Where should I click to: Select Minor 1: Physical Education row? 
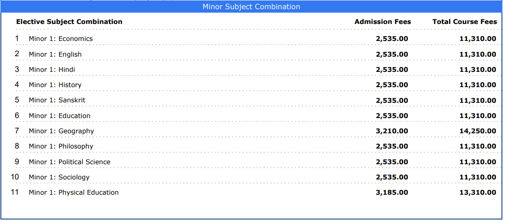pyautogui.click(x=74, y=193)
